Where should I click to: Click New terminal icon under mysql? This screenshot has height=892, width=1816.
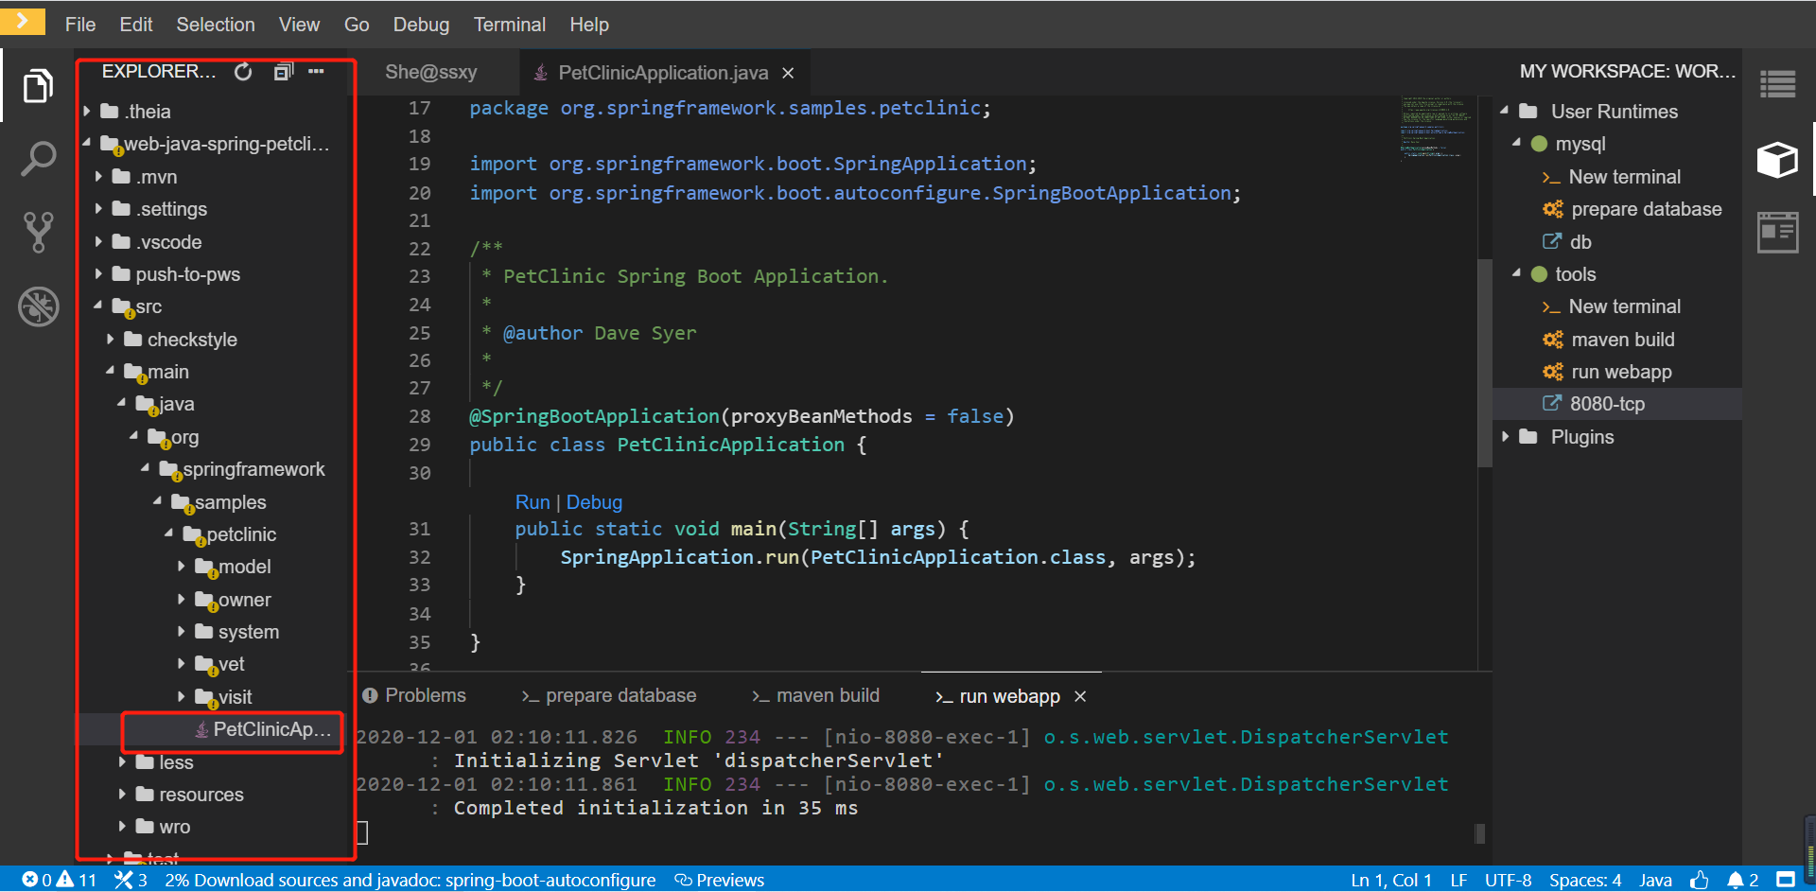point(1551,178)
